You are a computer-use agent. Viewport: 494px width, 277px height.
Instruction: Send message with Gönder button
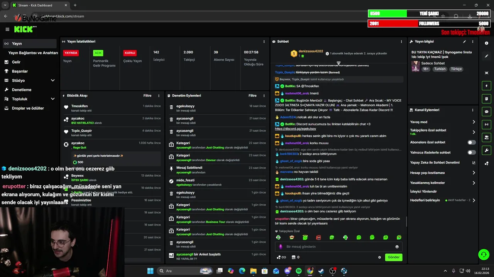(394, 257)
